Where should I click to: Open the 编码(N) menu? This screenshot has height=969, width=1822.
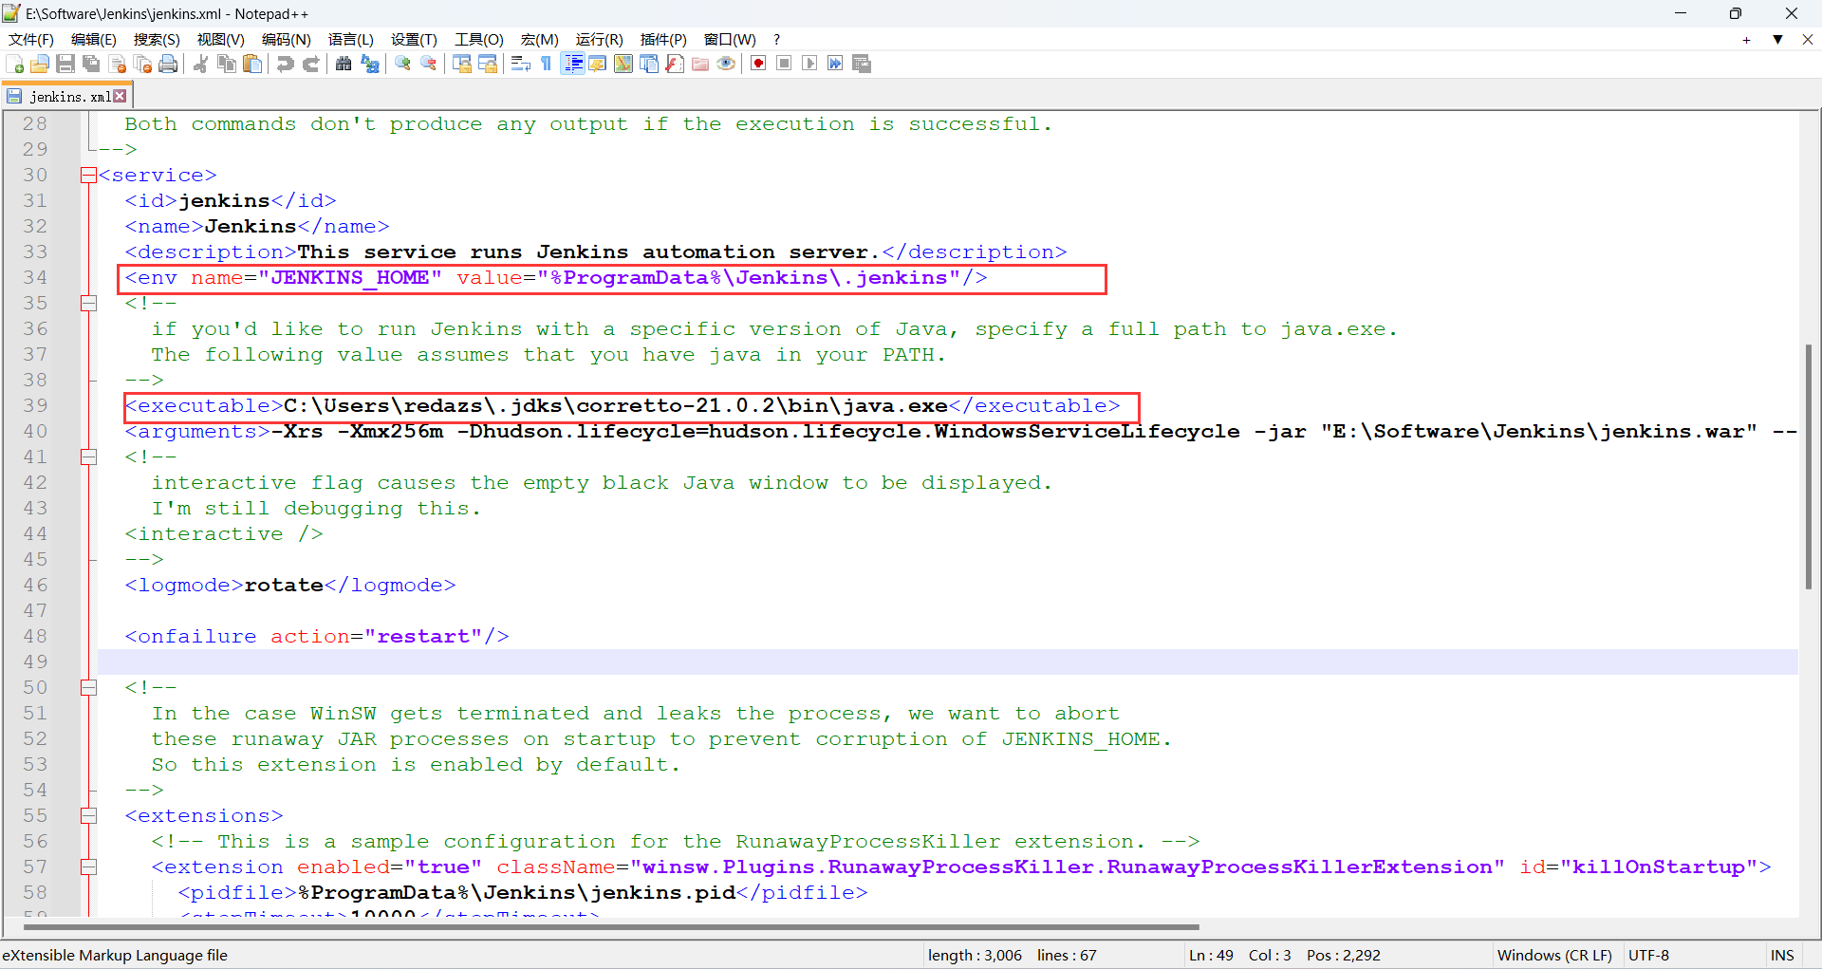click(287, 39)
